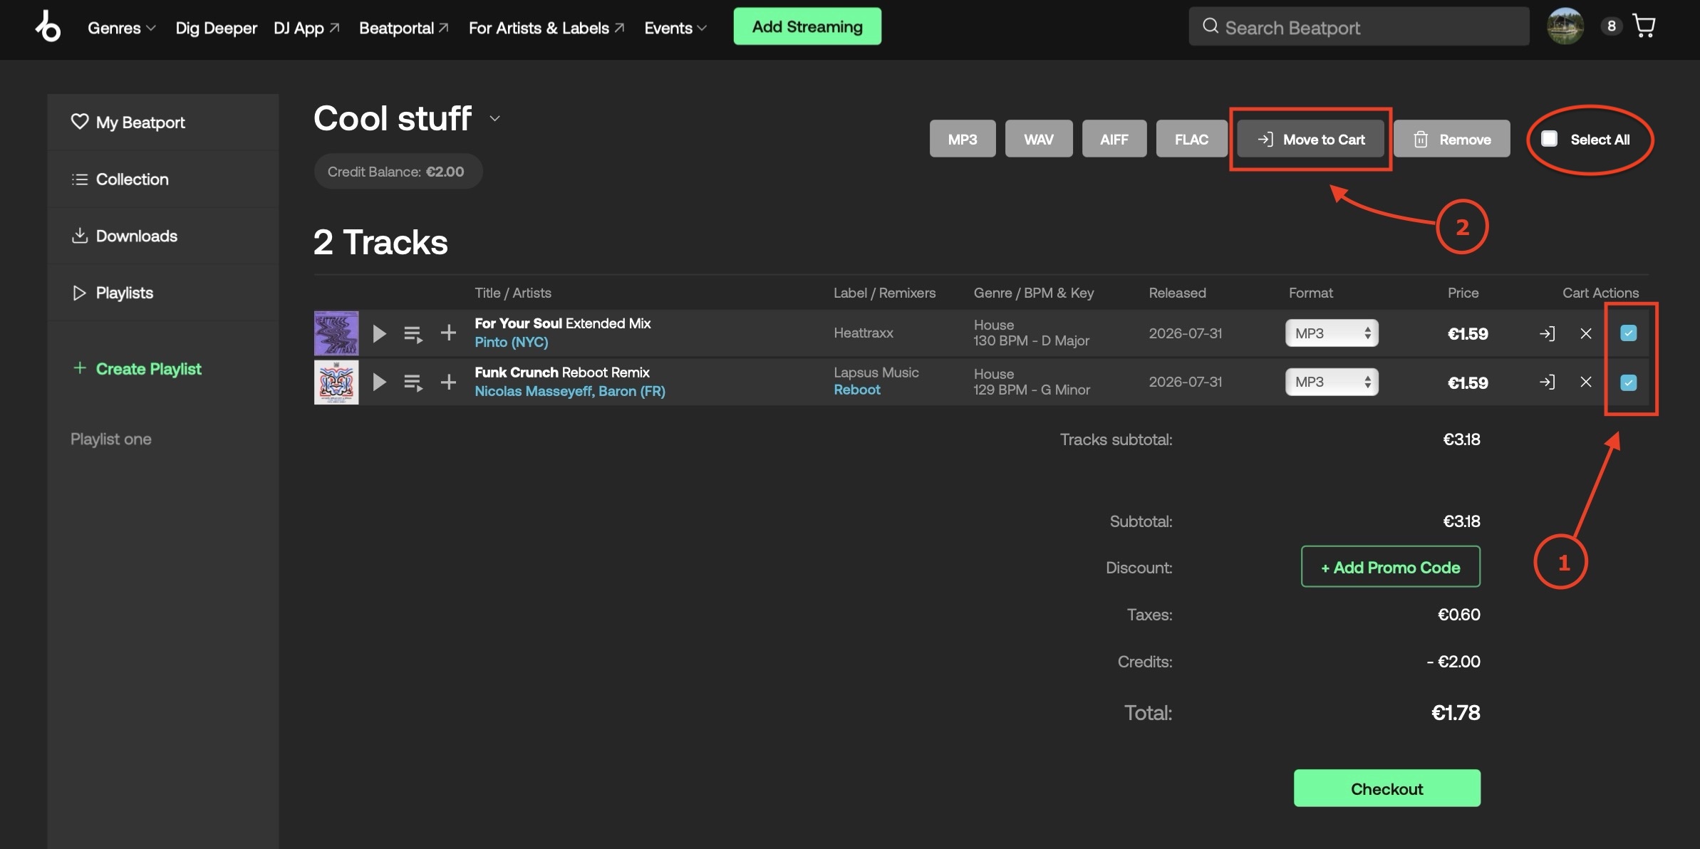Image resolution: width=1700 pixels, height=849 pixels.
Task: Click the 130 BPM - D Major text
Action: point(1032,340)
